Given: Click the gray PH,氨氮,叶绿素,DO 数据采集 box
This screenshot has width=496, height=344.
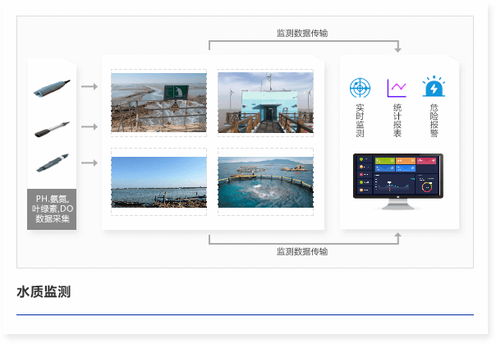Looking at the screenshot, I should coord(52,209).
